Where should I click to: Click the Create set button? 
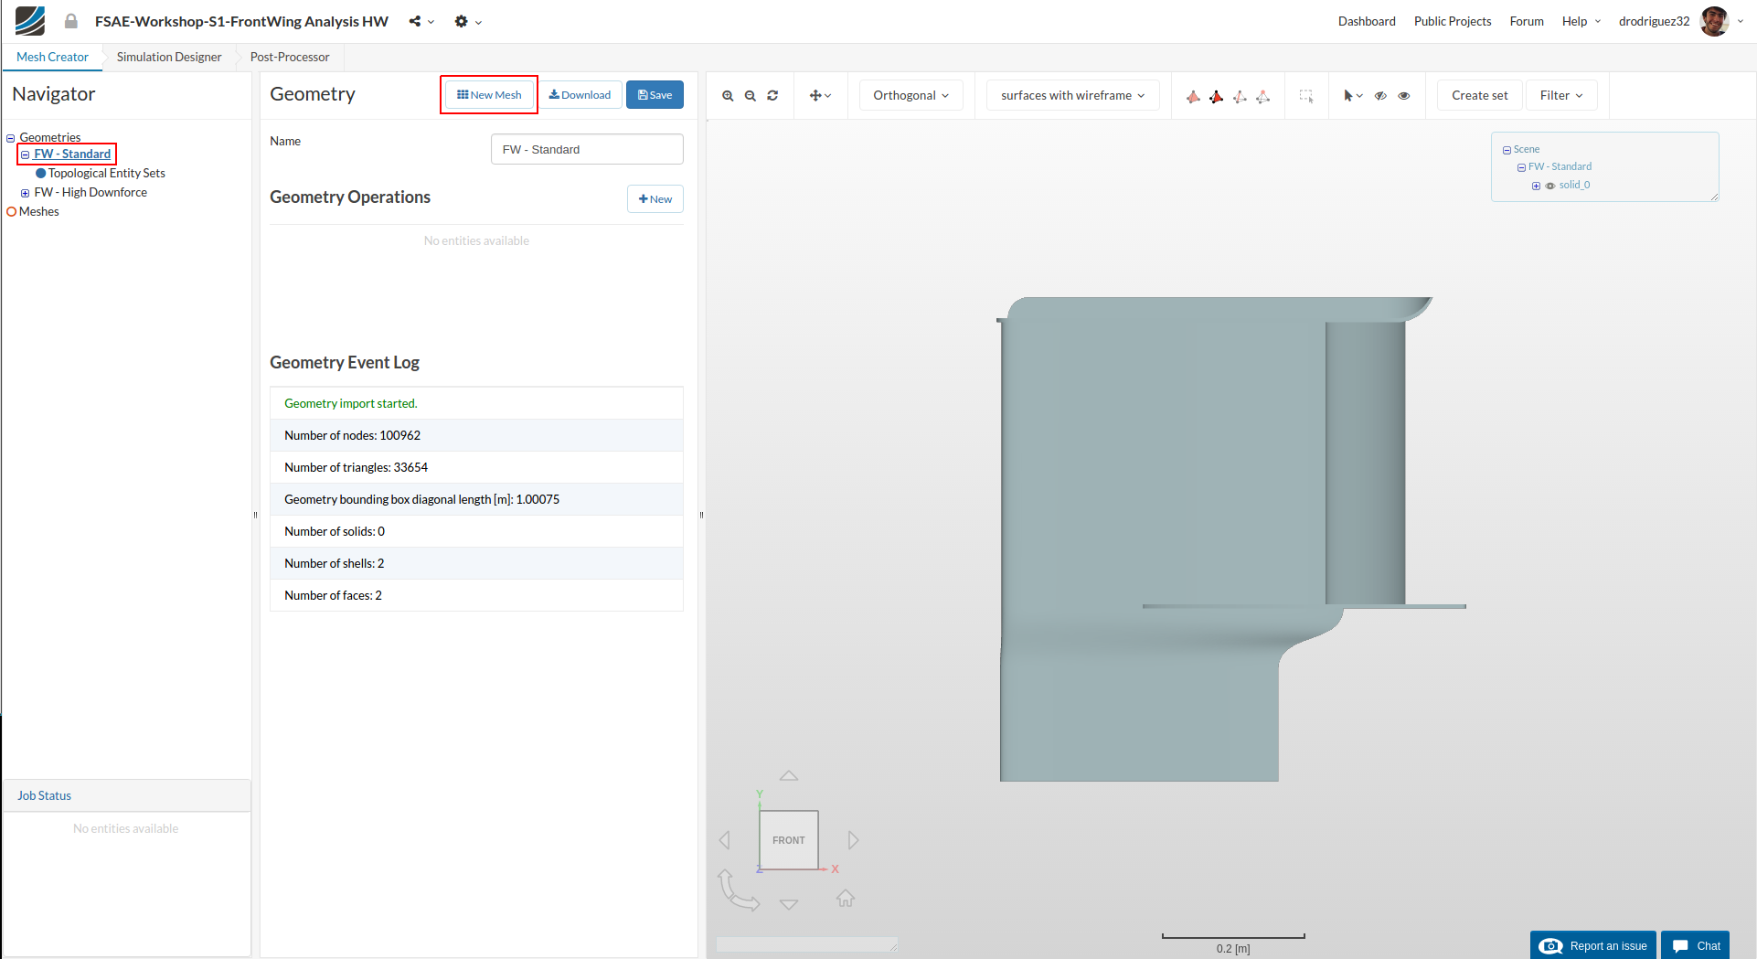tap(1479, 96)
